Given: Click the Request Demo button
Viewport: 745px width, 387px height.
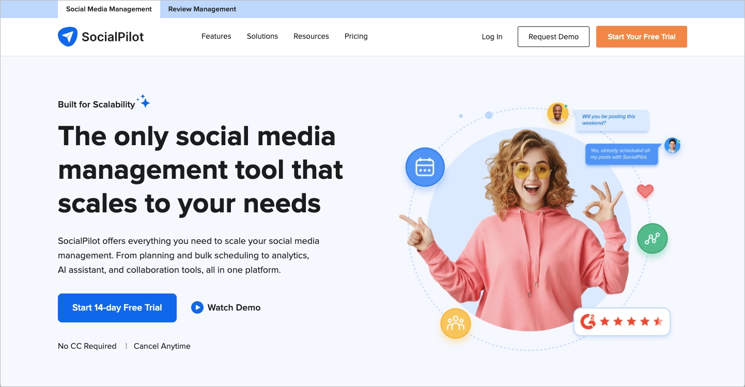Looking at the screenshot, I should (553, 36).
